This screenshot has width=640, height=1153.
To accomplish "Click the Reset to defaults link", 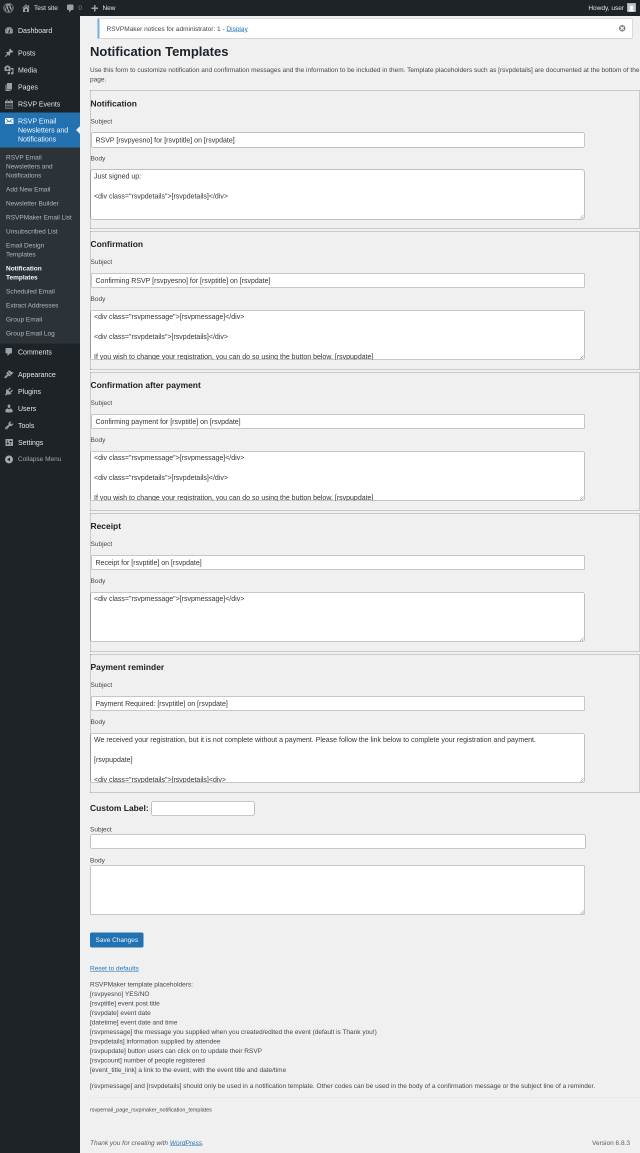I will click(114, 968).
